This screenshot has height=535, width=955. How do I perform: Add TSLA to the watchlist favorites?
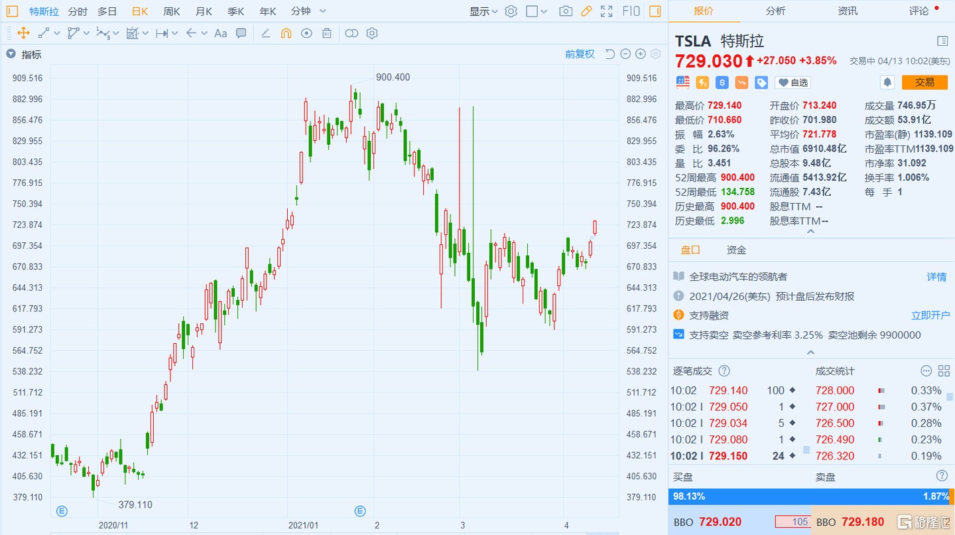pos(793,82)
